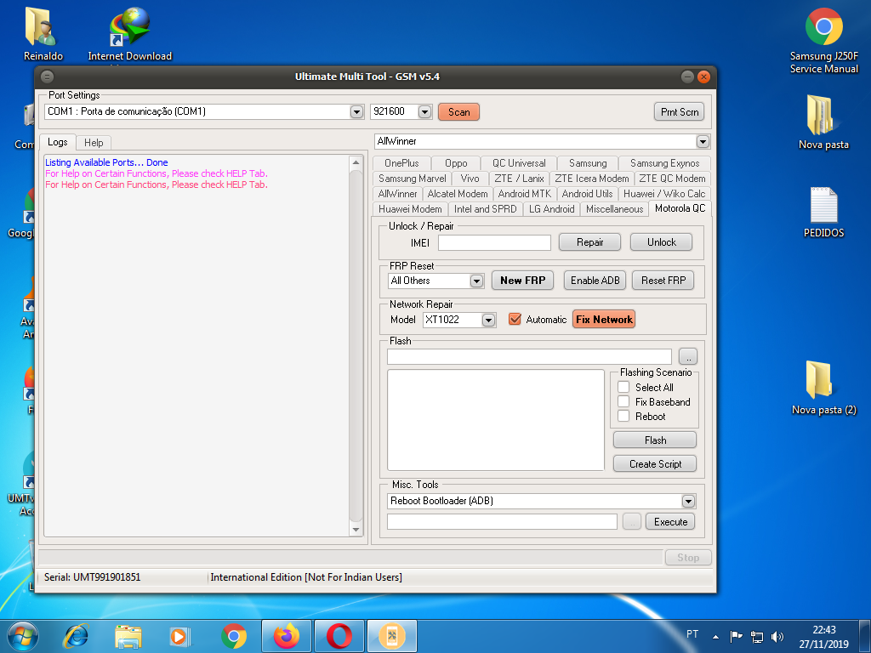Open the Samsung tab
This screenshot has width=871, height=653.
tap(588, 163)
